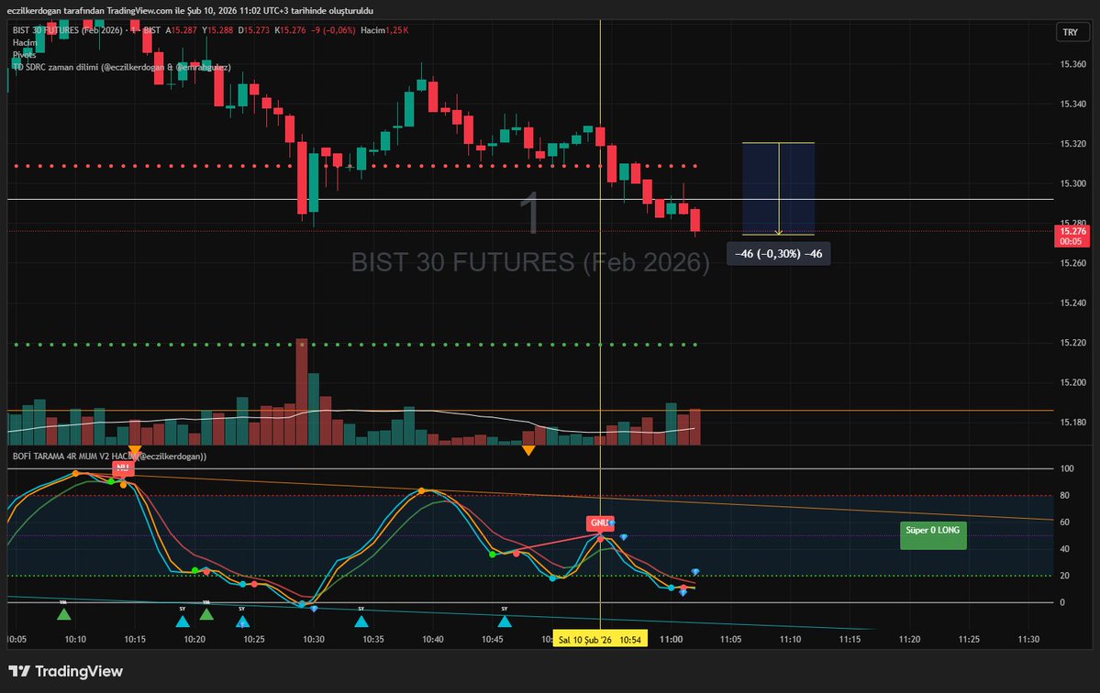The height and width of the screenshot is (693, 1100).
Task: Click the TD SDRC zaman dilimi indicator legend
Action: [x=121, y=67]
